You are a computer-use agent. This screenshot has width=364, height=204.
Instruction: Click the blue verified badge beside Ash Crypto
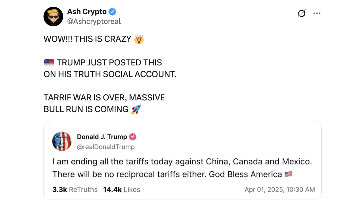[113, 12]
